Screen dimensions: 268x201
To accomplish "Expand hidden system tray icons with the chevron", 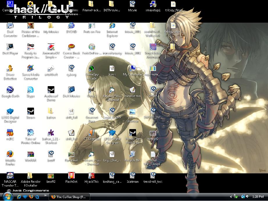I will [x=231, y=197].
